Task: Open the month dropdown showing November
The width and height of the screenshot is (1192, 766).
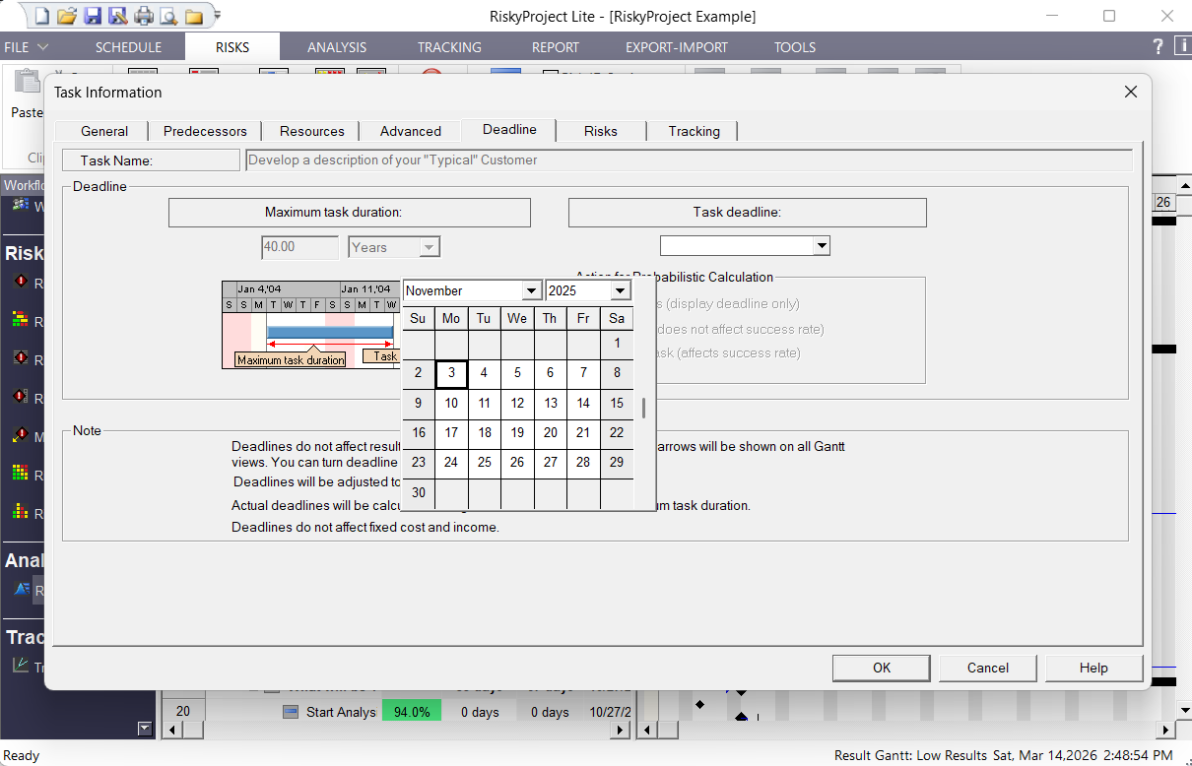Action: coord(532,290)
